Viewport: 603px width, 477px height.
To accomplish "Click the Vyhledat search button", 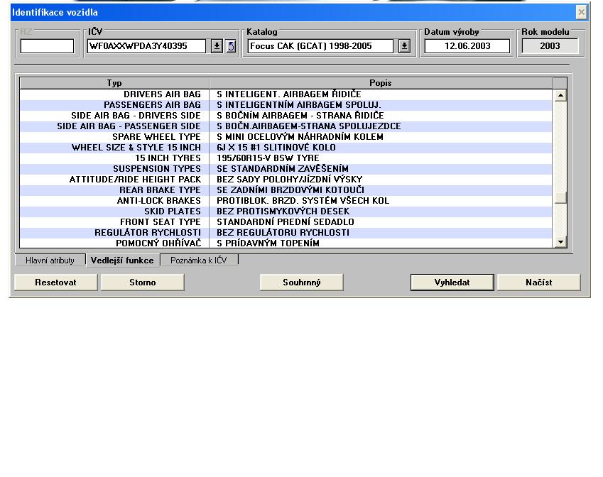I will pyautogui.click(x=452, y=283).
